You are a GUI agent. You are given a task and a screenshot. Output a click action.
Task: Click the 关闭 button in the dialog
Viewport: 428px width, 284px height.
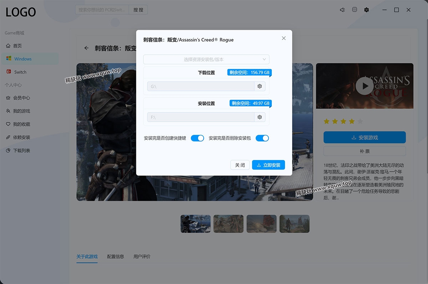240,165
